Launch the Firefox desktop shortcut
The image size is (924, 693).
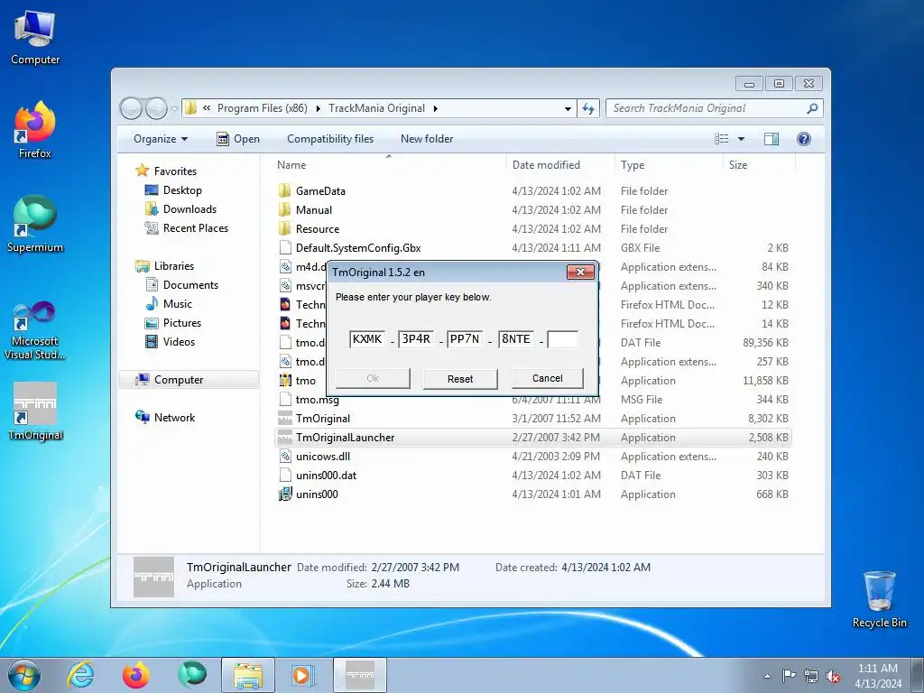[35, 131]
